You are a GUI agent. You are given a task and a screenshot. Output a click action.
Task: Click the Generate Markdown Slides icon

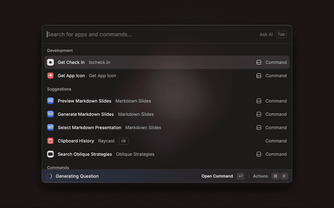[51, 114]
